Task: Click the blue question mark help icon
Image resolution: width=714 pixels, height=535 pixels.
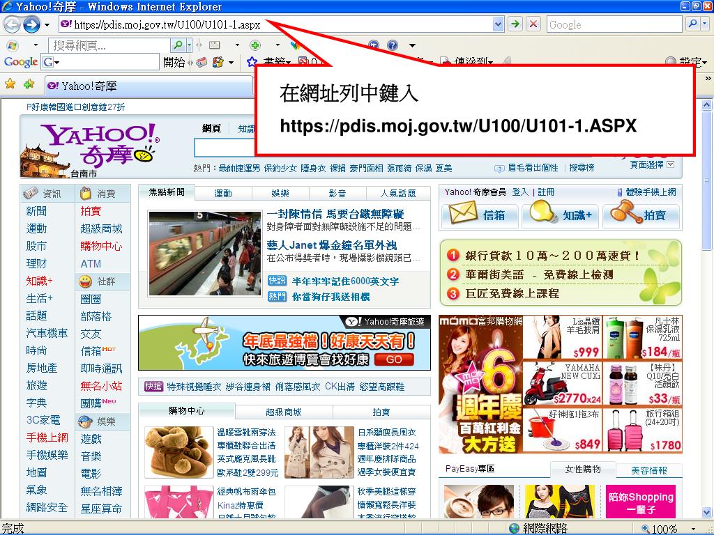Action: (393, 45)
